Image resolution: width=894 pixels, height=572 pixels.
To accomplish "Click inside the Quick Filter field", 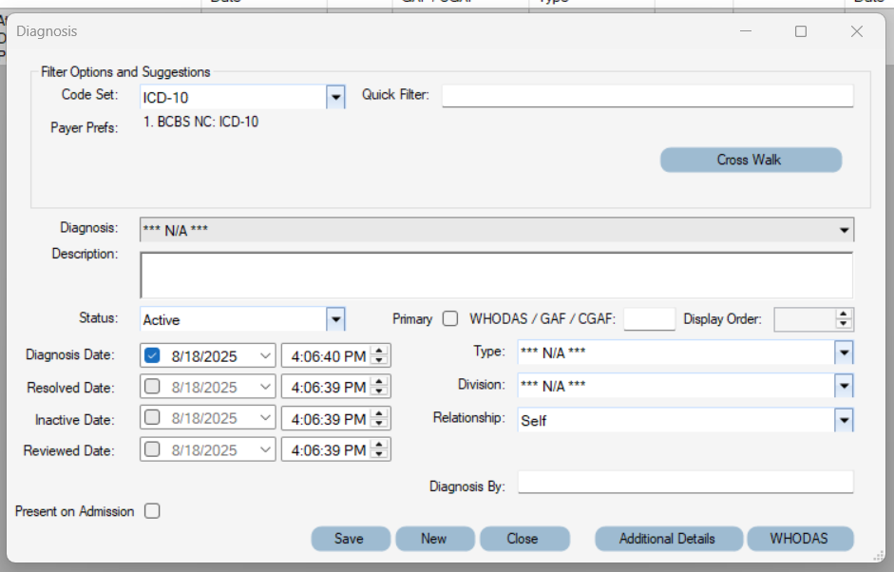I will tap(646, 96).
